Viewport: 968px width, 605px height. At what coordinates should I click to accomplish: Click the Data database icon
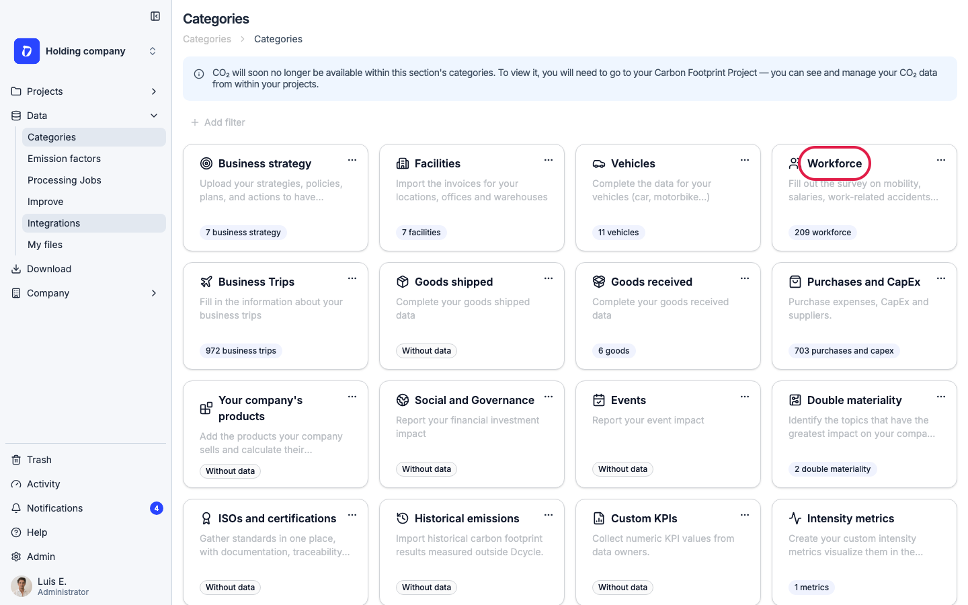click(x=16, y=116)
